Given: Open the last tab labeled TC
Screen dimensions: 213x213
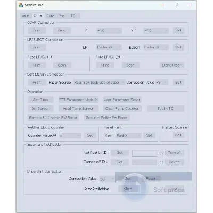Looking at the screenshot, I should tap(73, 16).
